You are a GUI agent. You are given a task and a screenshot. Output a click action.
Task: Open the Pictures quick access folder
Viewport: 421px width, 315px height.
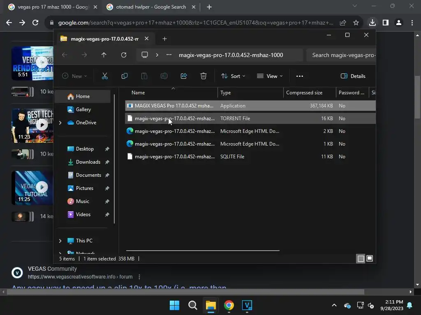85,188
